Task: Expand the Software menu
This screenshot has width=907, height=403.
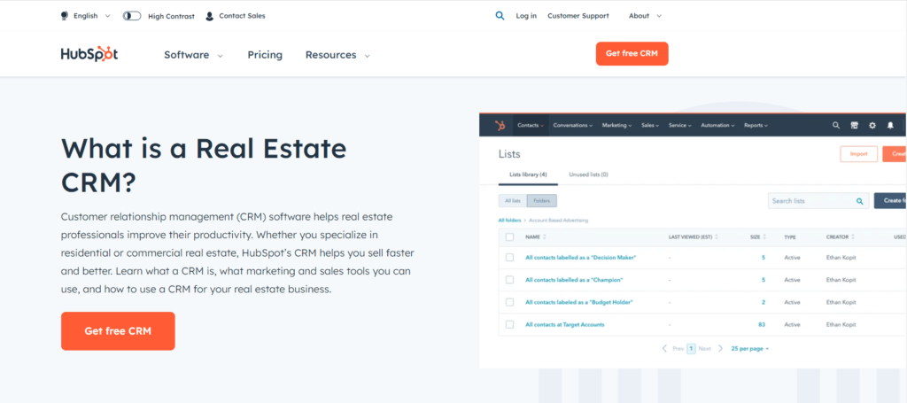Action: point(193,55)
